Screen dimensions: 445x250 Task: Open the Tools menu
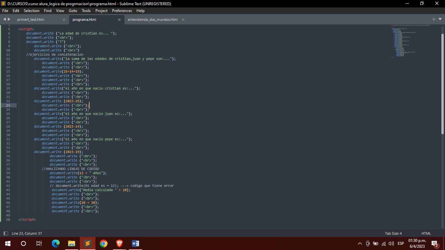(x=86, y=11)
